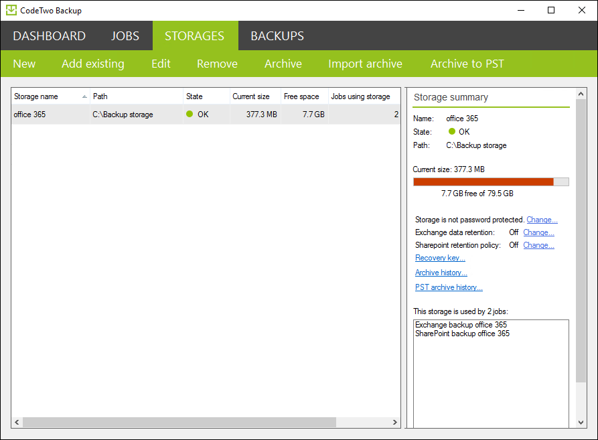Minimize the CodeTwo Backup window

point(521,10)
